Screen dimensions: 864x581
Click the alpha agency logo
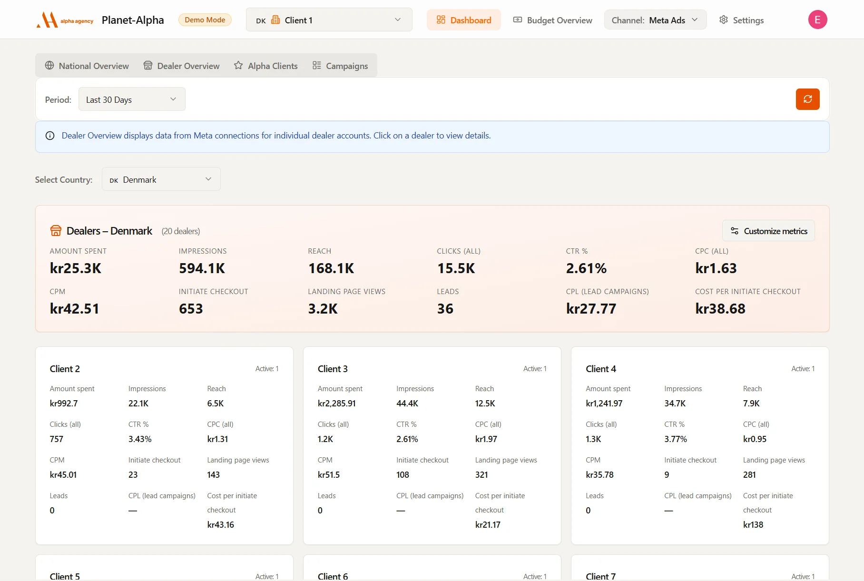click(x=65, y=20)
